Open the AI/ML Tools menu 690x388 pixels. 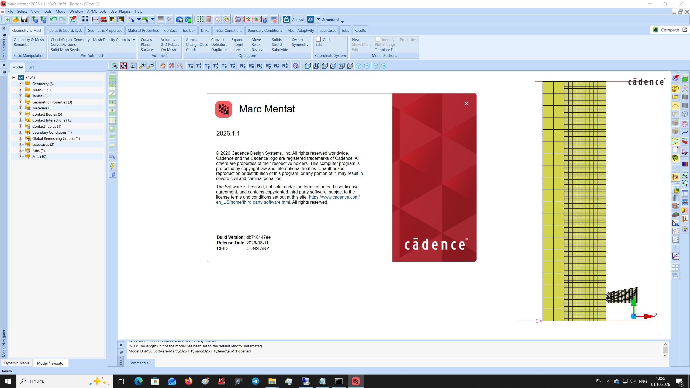pyautogui.click(x=96, y=11)
